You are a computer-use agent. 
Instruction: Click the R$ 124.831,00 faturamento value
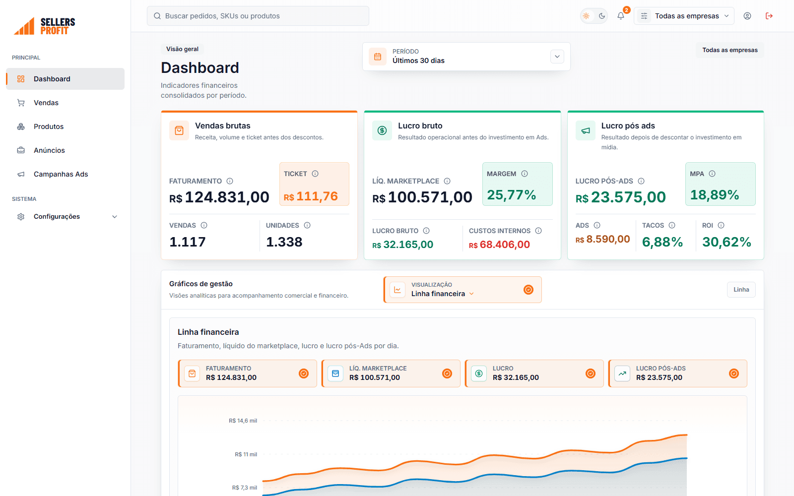point(219,197)
